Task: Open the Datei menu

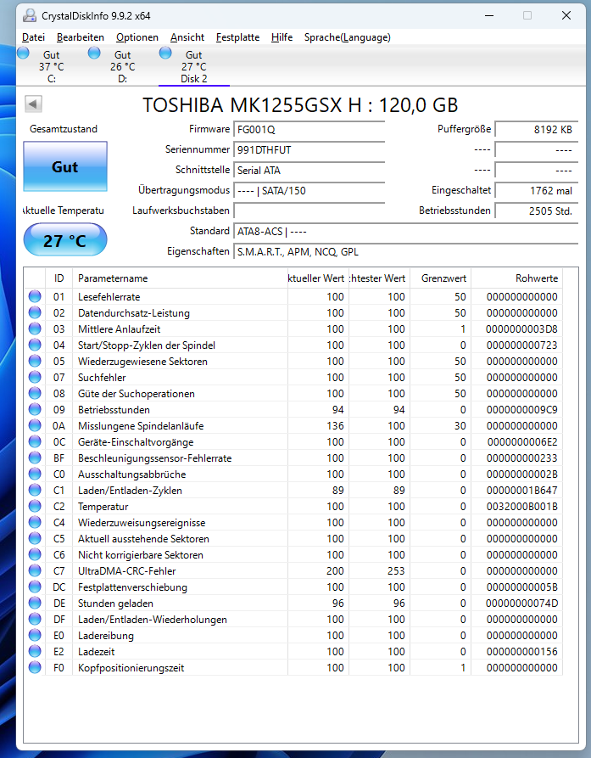Action: (x=33, y=37)
